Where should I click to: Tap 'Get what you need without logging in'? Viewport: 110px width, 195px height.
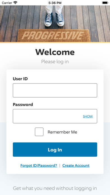tap(55, 188)
